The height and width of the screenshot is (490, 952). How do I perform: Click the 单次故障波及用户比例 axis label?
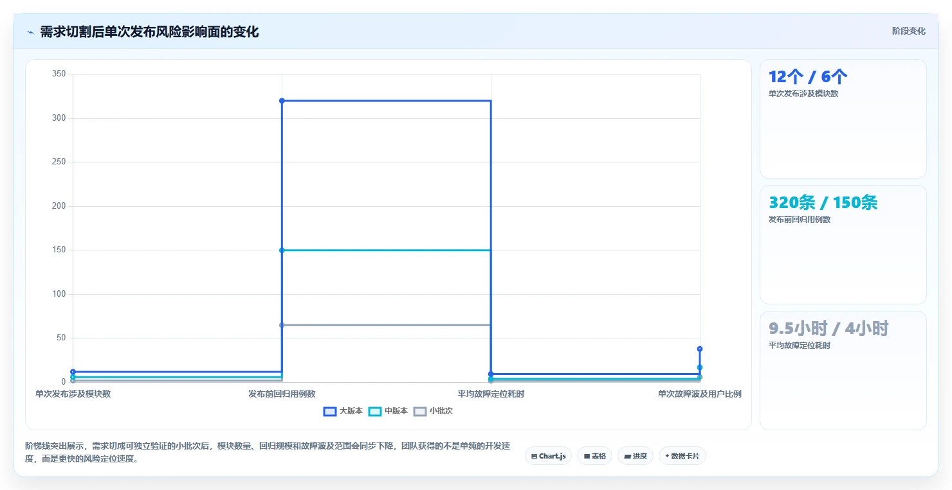click(700, 394)
